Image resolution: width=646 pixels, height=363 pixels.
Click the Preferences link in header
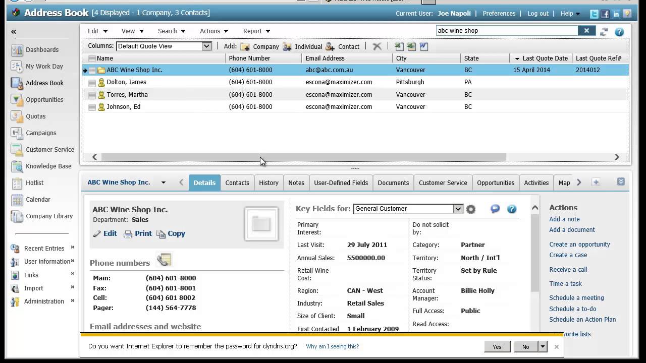click(499, 14)
